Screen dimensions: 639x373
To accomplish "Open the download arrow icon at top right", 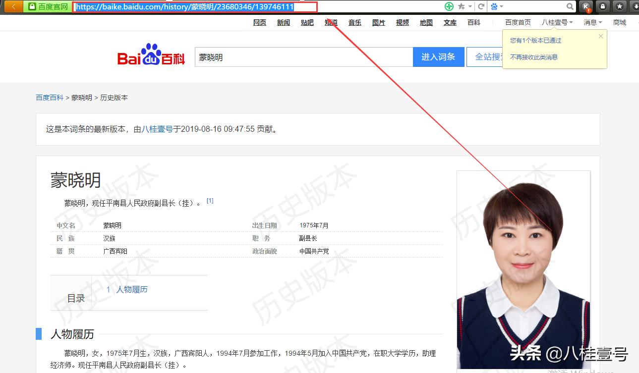I will [x=636, y=6].
